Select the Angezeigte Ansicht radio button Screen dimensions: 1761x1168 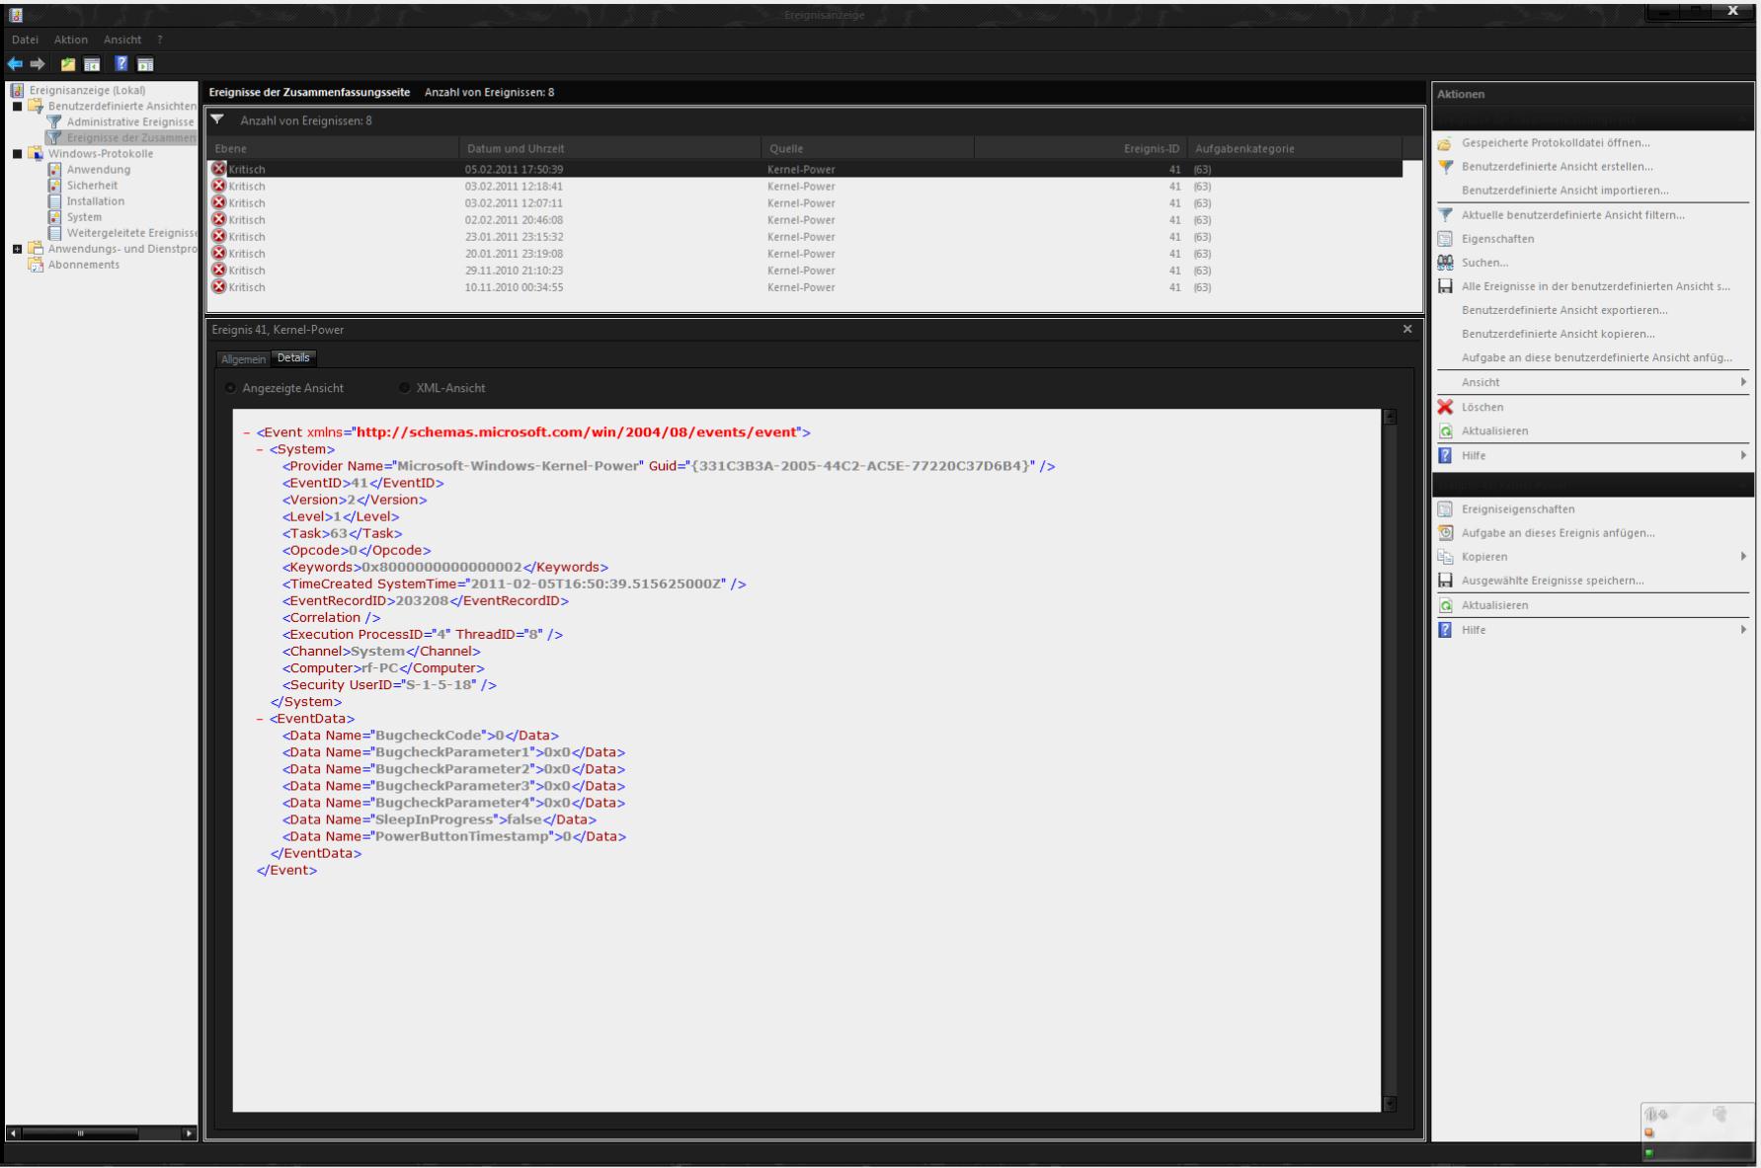click(231, 388)
